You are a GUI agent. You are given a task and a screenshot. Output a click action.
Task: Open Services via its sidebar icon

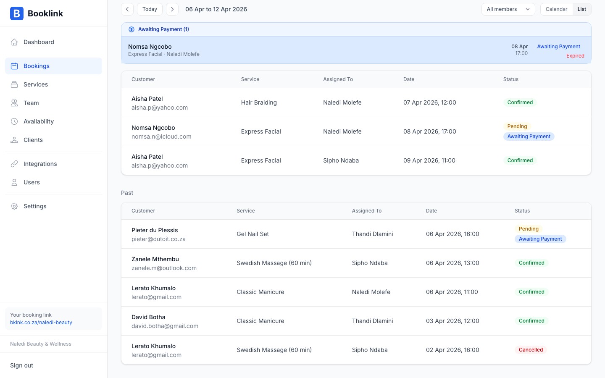[14, 84]
